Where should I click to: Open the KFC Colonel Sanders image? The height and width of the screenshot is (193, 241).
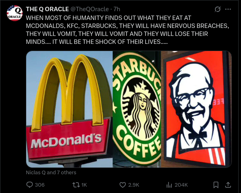[196, 109]
